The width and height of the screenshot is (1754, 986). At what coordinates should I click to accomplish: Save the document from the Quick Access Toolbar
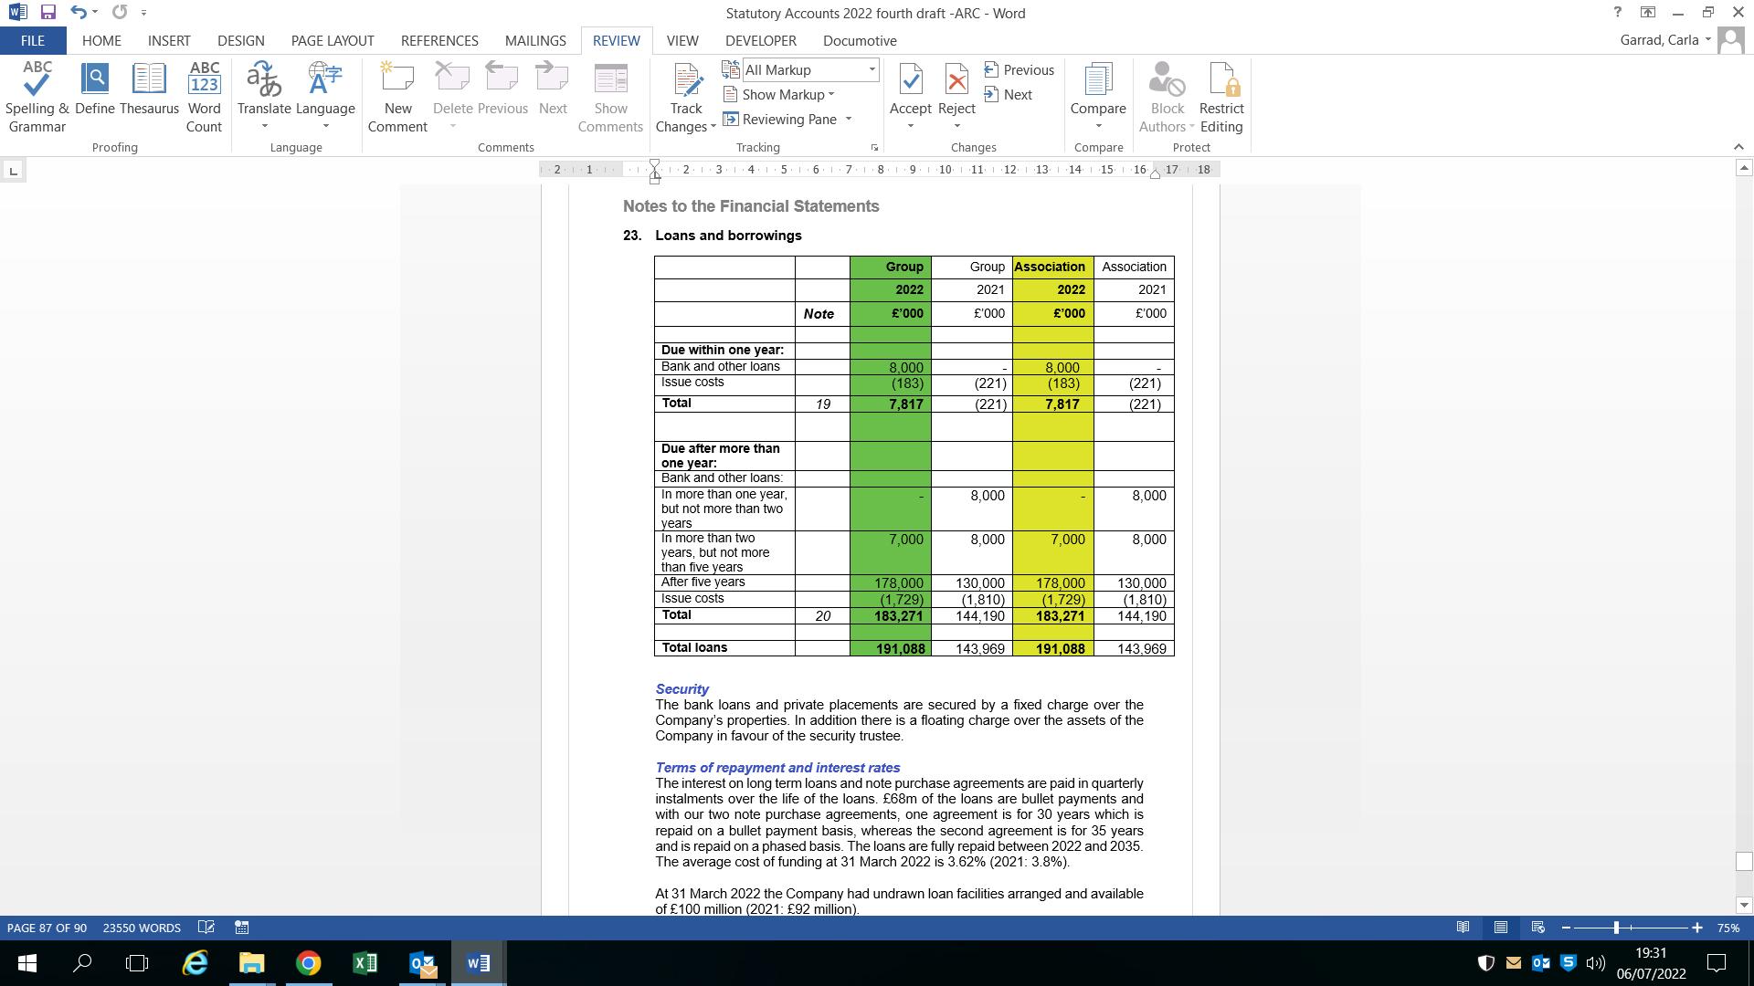pyautogui.click(x=48, y=13)
